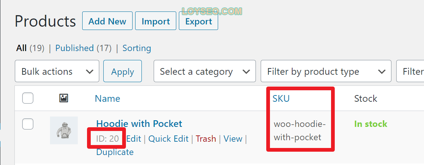Open the Bulk actions dropdown

[57, 71]
